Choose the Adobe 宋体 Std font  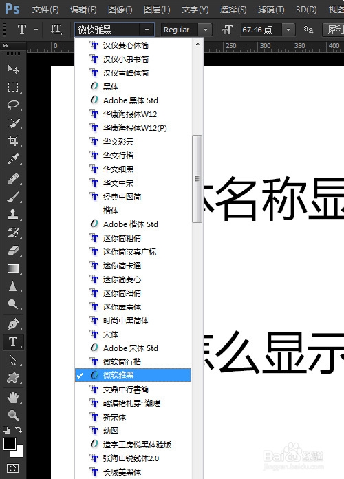pyautogui.click(x=133, y=348)
